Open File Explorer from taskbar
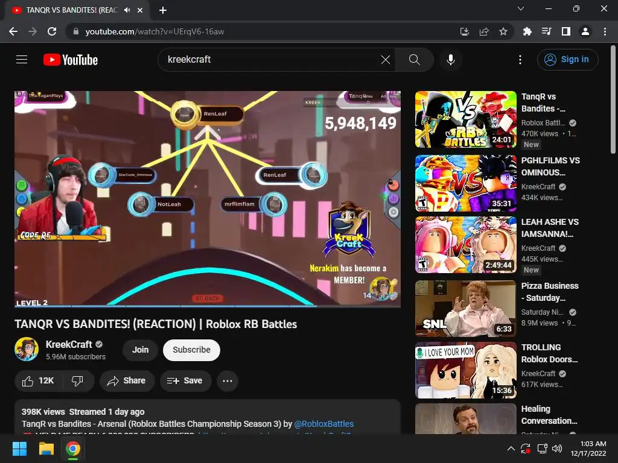618x463 pixels. (x=46, y=449)
